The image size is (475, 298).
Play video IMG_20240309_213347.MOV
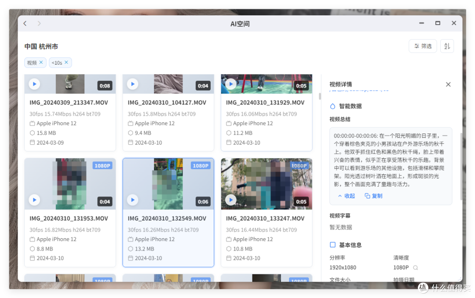click(35, 84)
